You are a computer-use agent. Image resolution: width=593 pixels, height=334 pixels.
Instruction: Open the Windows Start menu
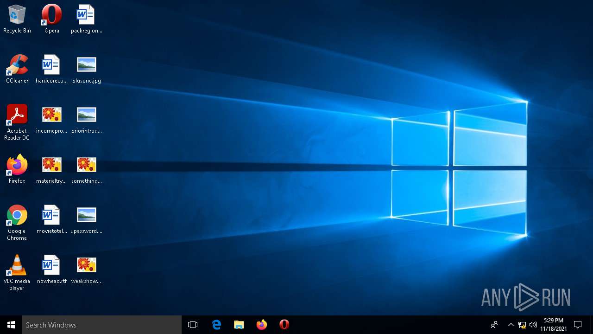11,325
